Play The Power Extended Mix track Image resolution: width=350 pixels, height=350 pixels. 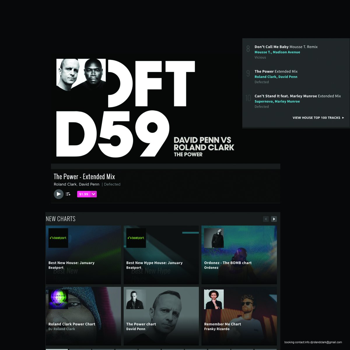click(59, 194)
